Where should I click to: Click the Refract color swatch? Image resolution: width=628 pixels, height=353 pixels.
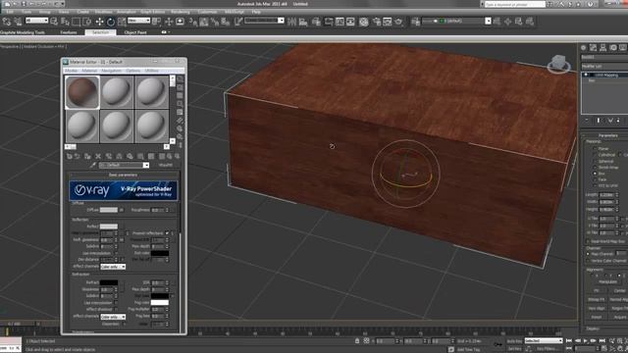pos(109,282)
